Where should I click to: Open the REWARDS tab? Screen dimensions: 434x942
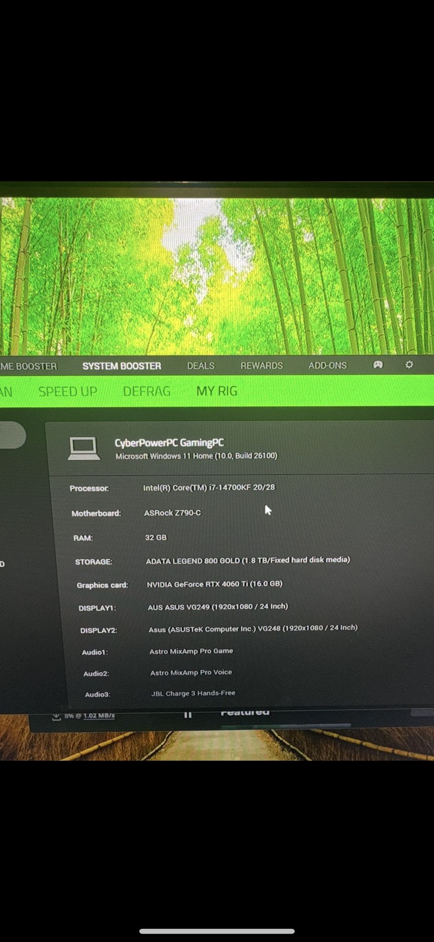[x=262, y=366]
